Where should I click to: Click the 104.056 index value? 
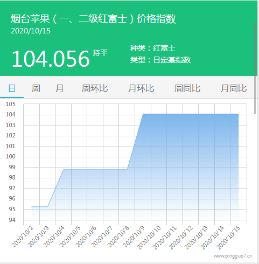click(x=51, y=59)
